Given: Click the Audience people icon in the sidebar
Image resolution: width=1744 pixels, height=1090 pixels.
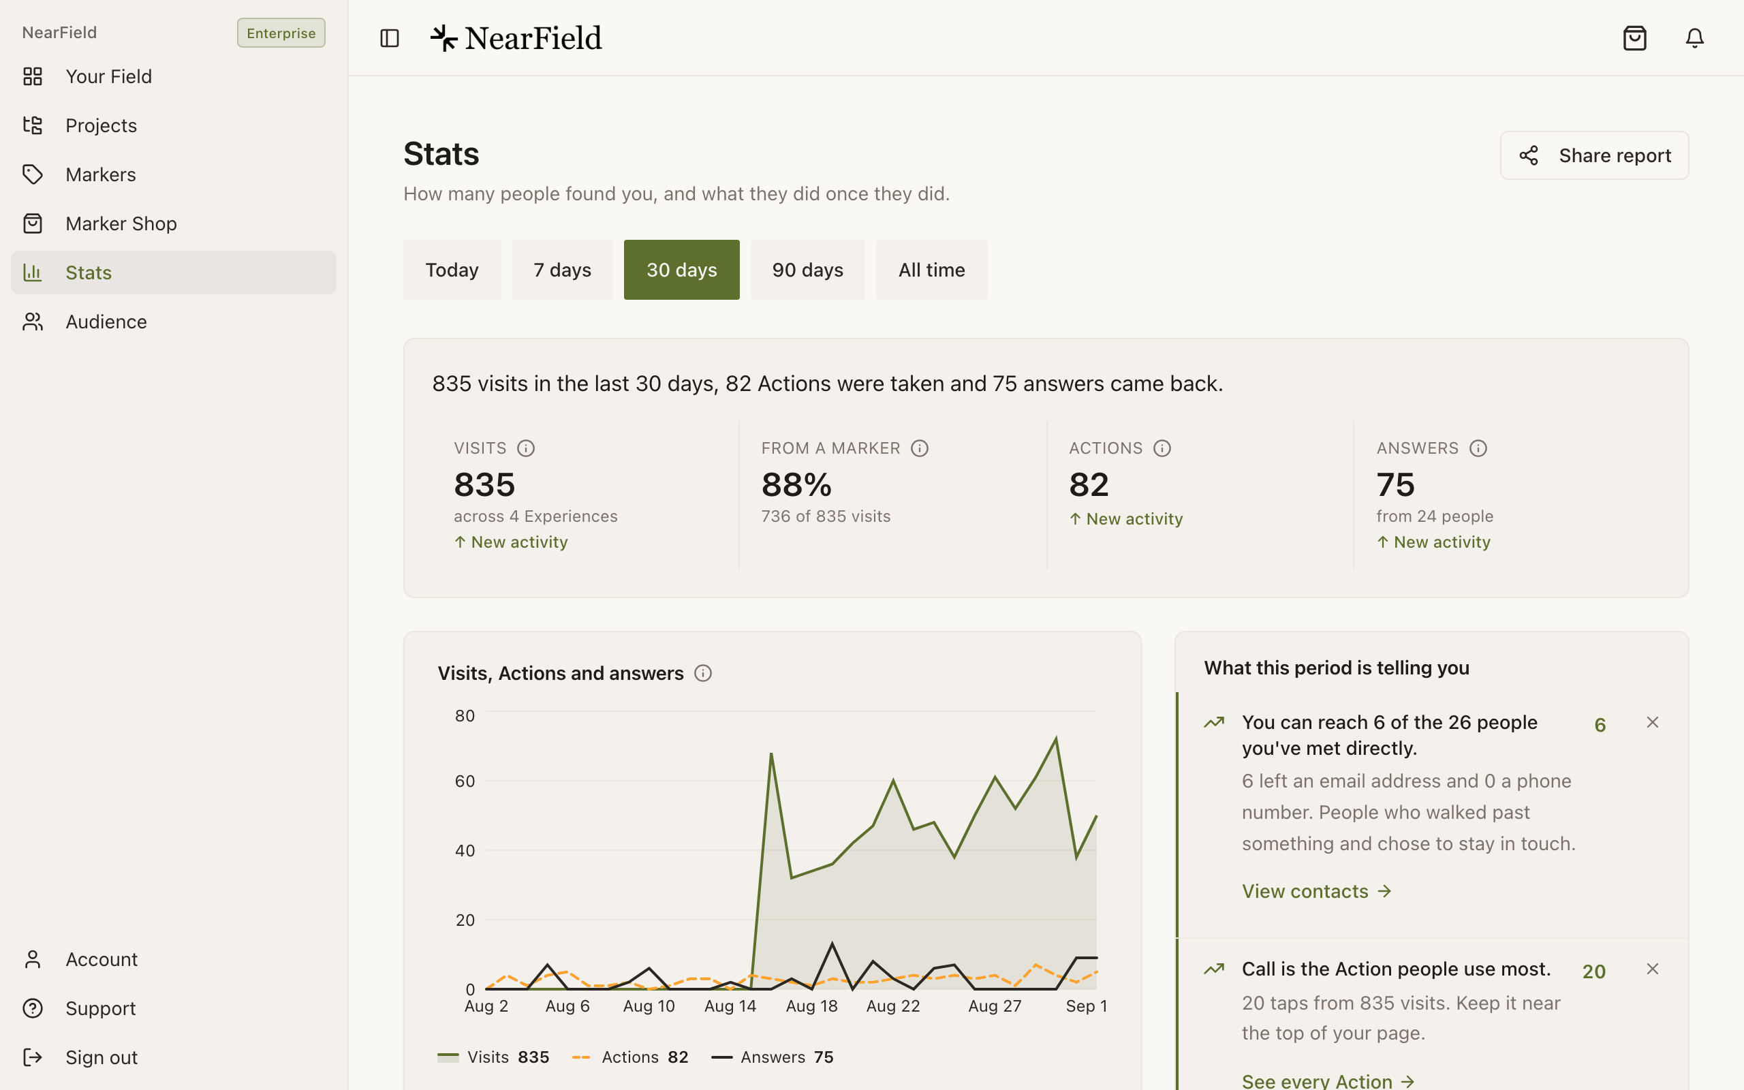Looking at the screenshot, I should [33, 322].
